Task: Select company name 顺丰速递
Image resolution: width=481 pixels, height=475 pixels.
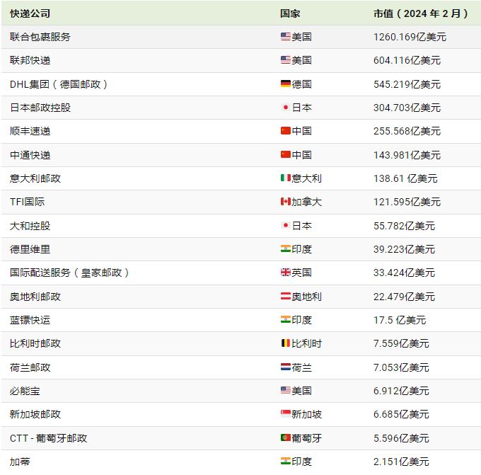Action: (30, 131)
